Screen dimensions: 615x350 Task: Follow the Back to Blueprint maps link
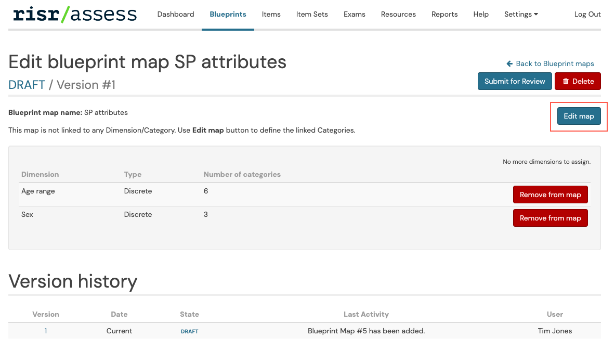(x=555, y=63)
